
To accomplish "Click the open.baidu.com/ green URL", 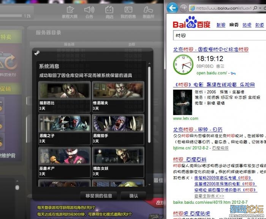I will click(212, 73).
